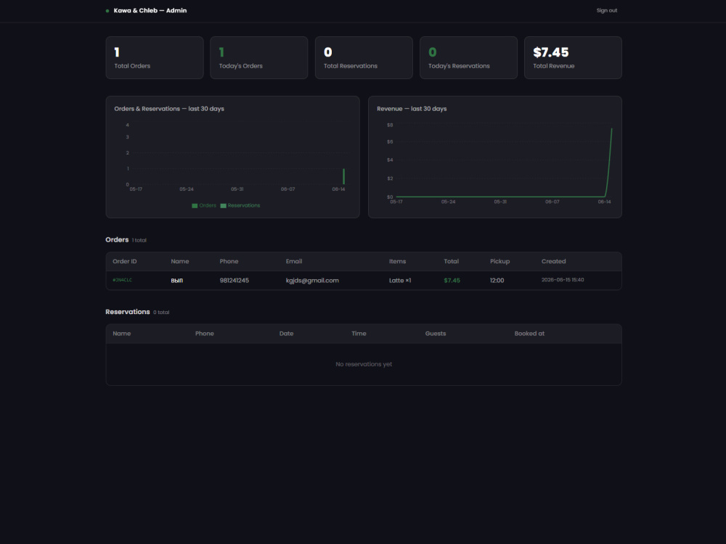The width and height of the screenshot is (726, 544).
Task: Select the Total Revenue $7.45 card
Action: [573, 57]
